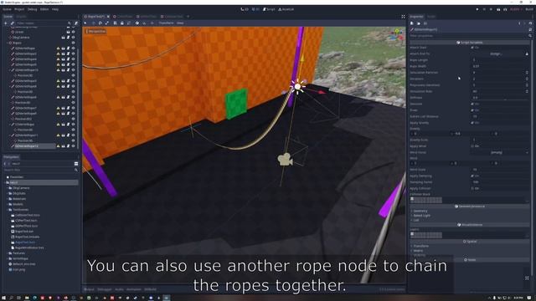Open the Debug menu
The image size is (536, 301).
32,9
